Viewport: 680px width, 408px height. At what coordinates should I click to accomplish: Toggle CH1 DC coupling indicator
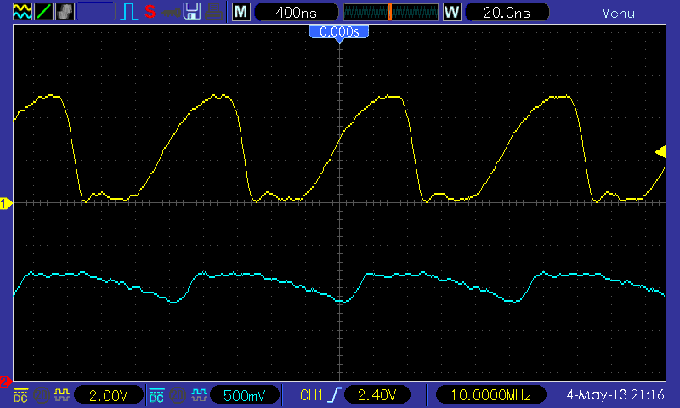(x=20, y=395)
